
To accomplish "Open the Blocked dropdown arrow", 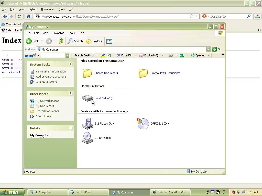I will (x=162, y=55).
